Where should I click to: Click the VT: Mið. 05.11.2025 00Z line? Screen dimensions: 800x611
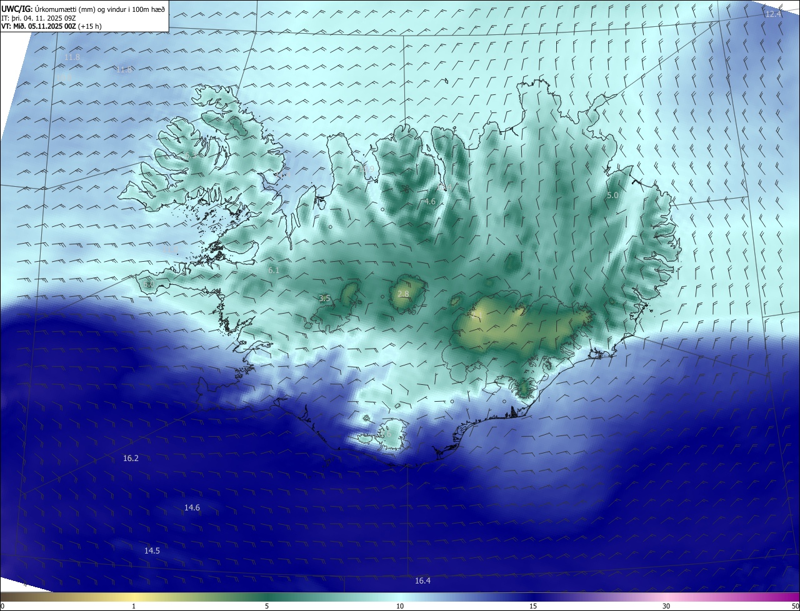click(51, 26)
